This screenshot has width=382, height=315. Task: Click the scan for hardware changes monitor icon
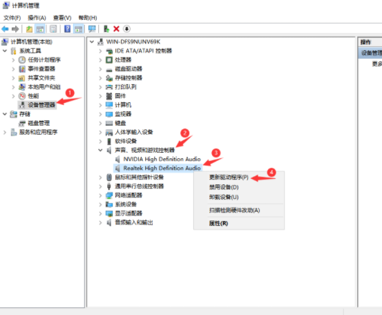pos(92,29)
